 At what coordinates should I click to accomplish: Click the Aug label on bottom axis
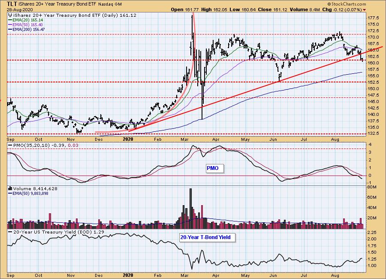coord(335,275)
